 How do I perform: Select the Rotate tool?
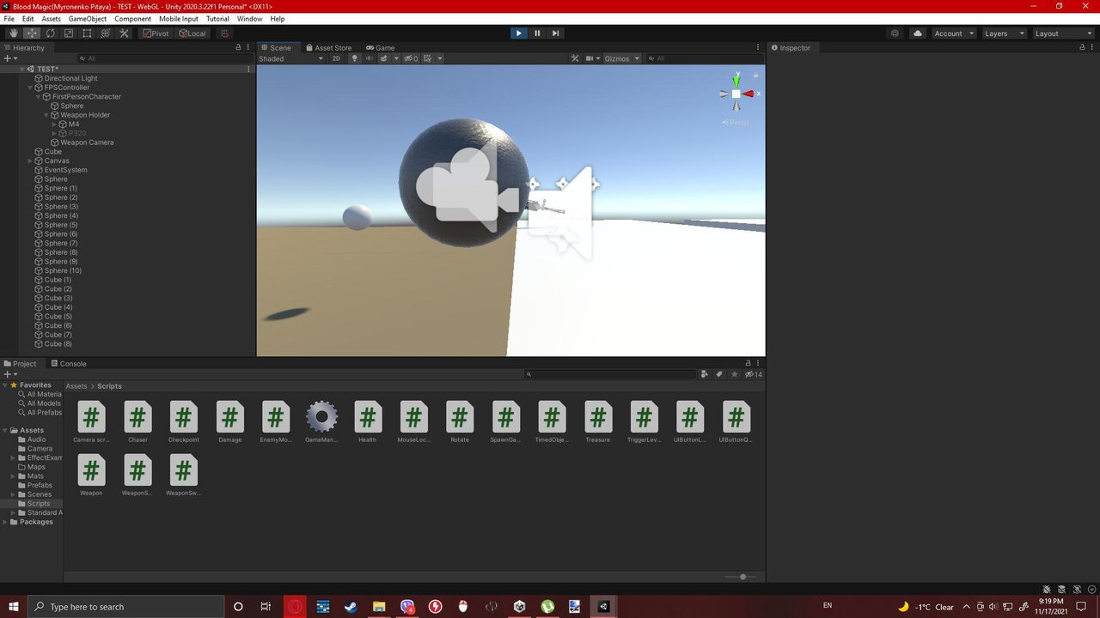click(50, 33)
